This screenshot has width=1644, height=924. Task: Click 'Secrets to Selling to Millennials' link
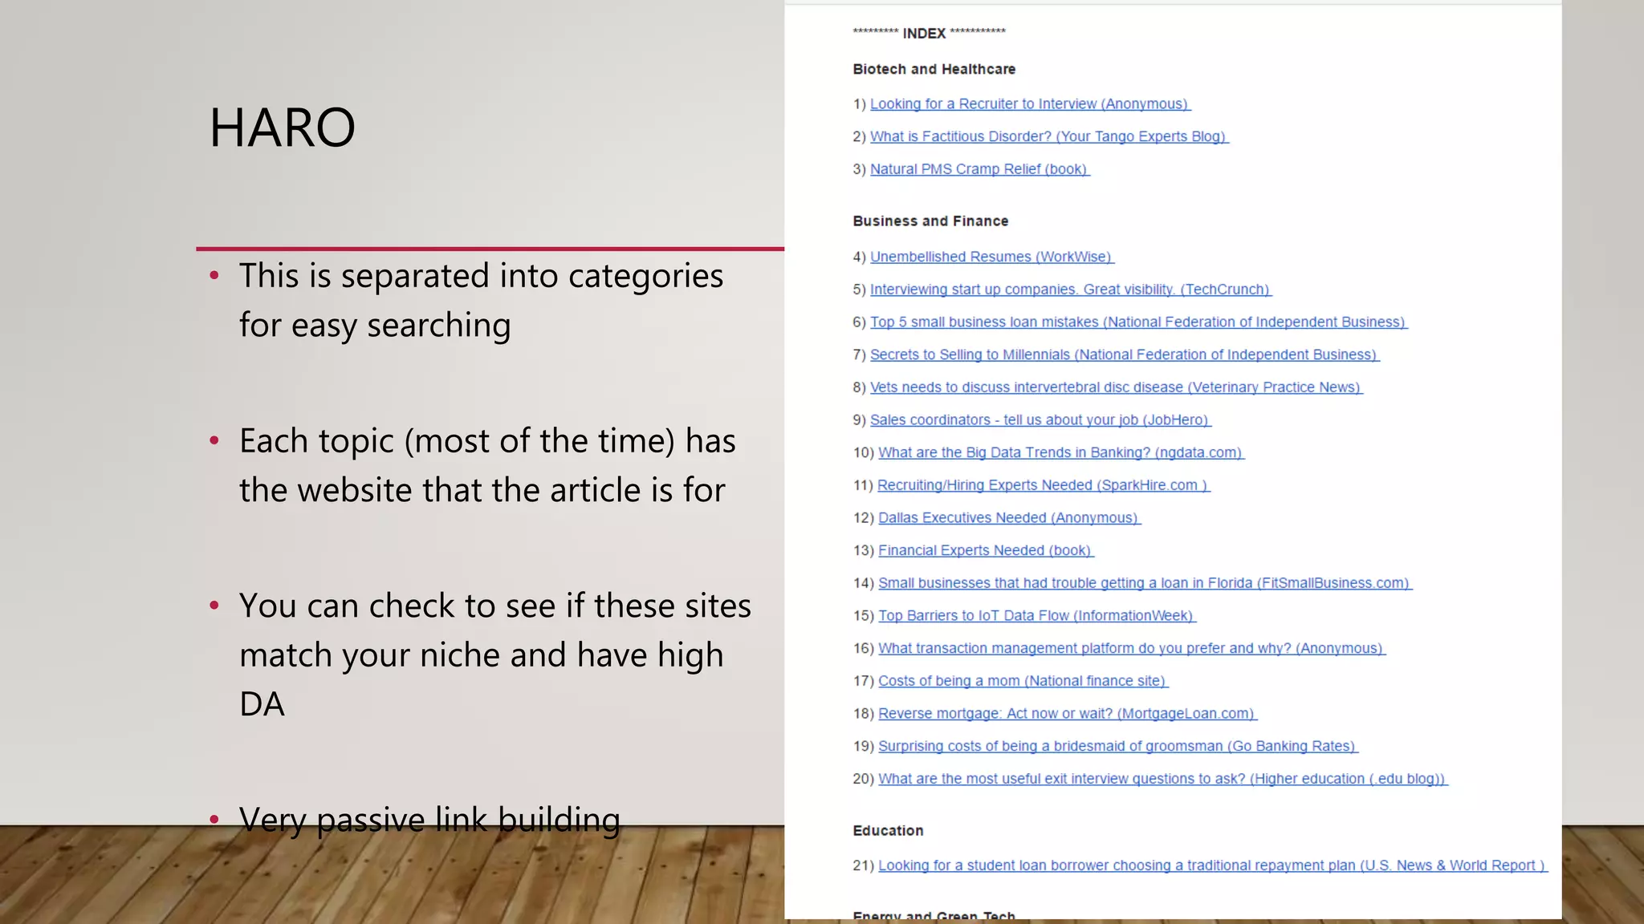point(1125,355)
